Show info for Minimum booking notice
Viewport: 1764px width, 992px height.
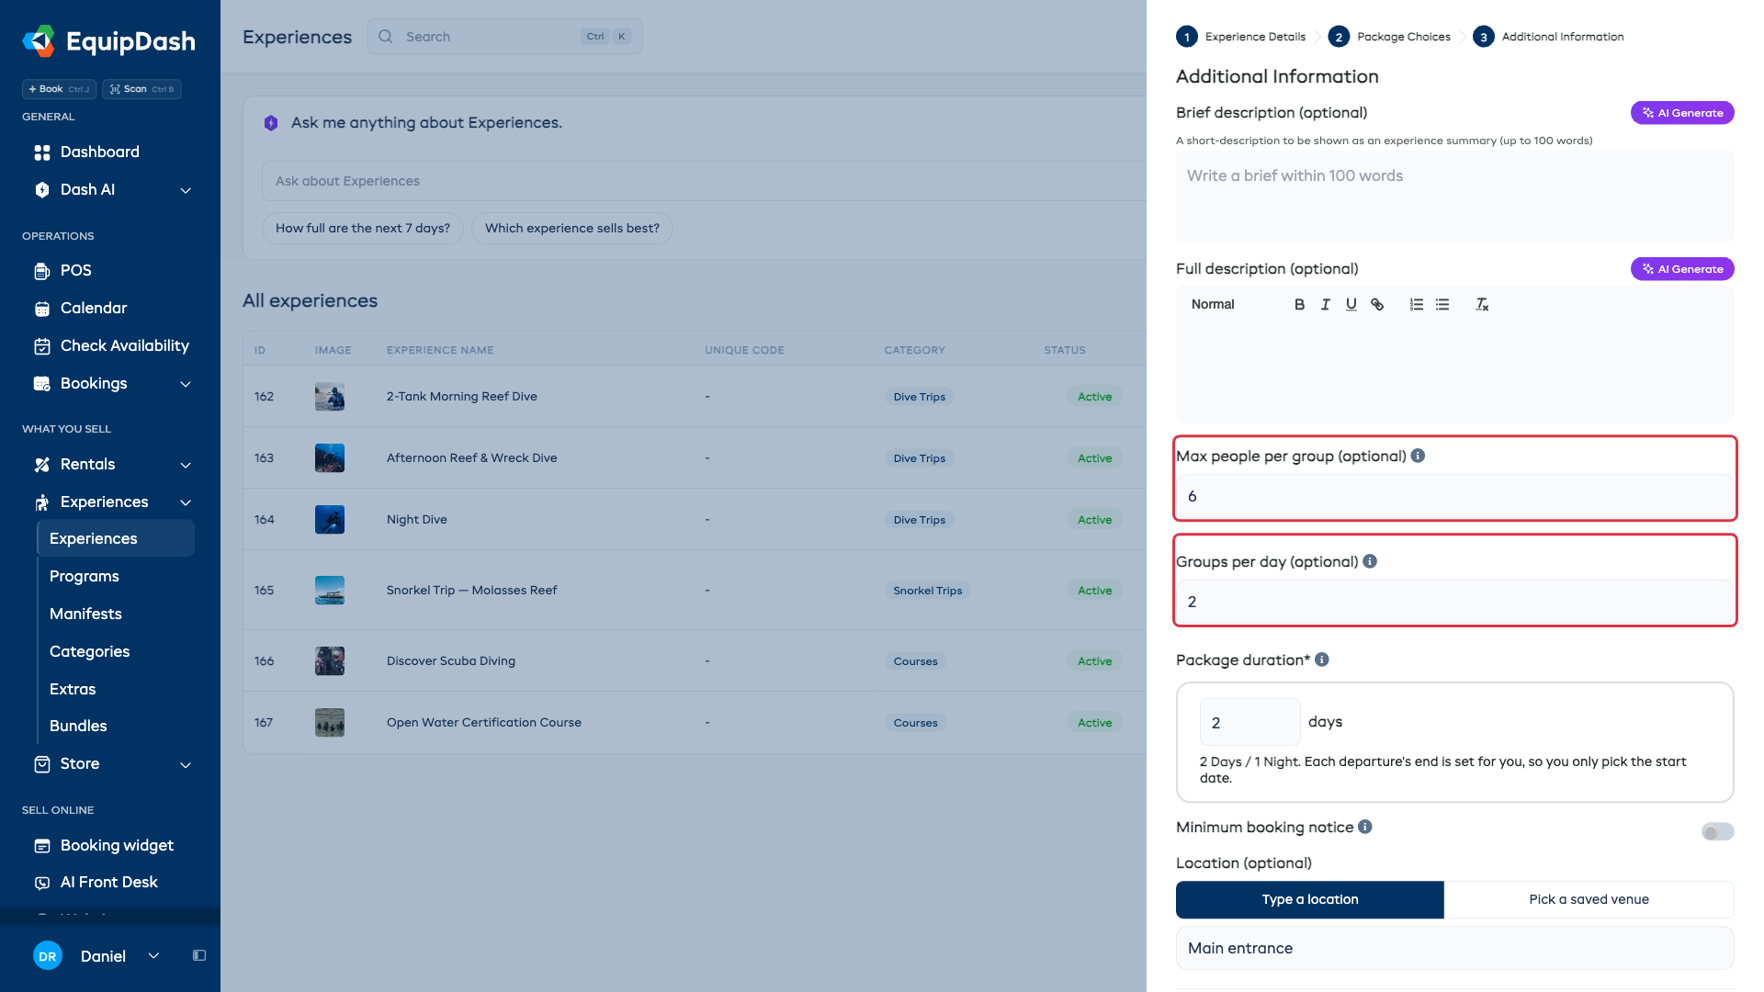coord(1365,827)
